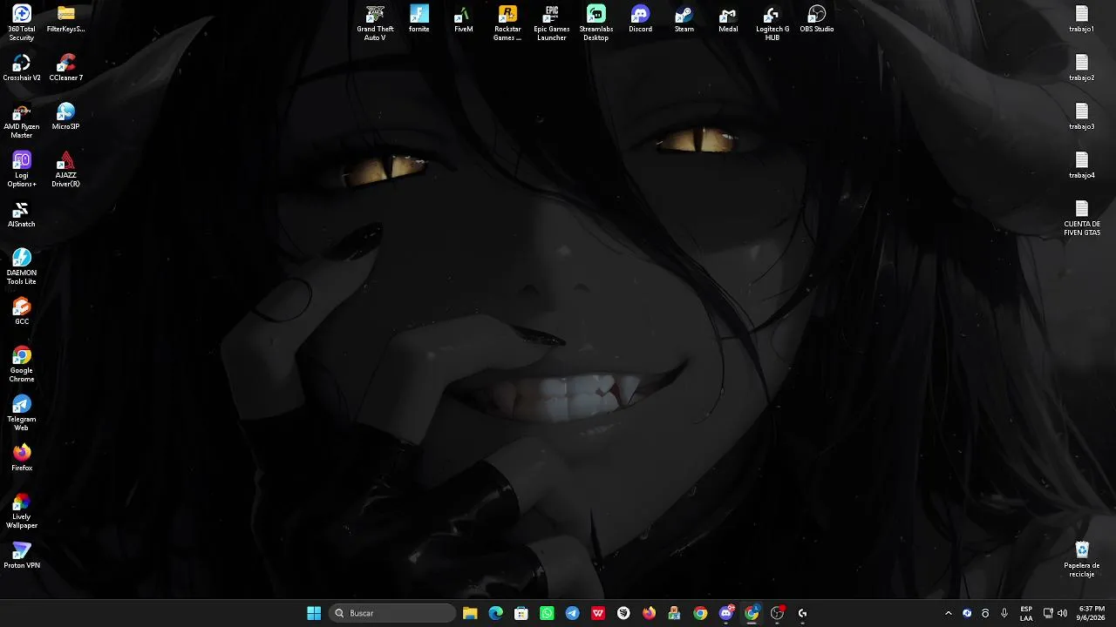The image size is (1116, 627).
Task: Select the OBS Studio desktop shortcut
Action: pyautogui.click(x=817, y=18)
